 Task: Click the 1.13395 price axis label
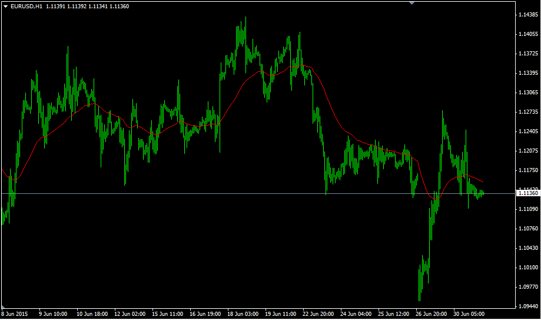pos(528,73)
